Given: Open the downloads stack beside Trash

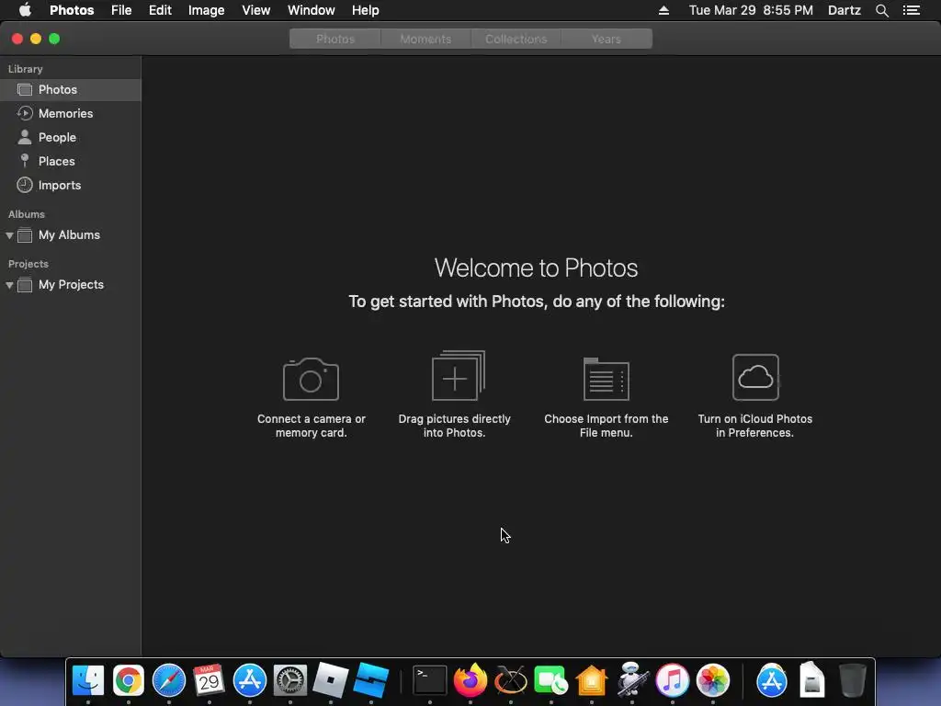Looking at the screenshot, I should pos(811,680).
